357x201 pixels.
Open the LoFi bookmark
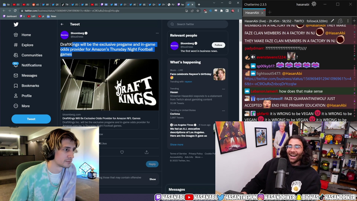click(x=31, y=16)
